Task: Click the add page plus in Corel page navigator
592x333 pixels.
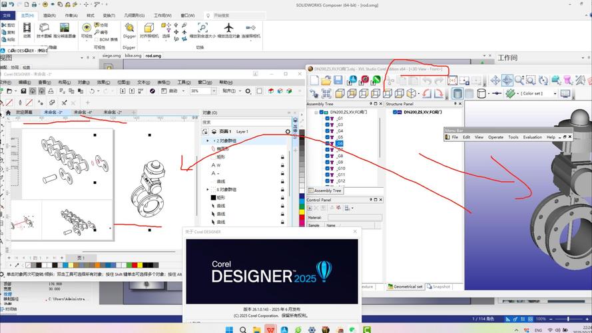Action: tap(9, 258)
